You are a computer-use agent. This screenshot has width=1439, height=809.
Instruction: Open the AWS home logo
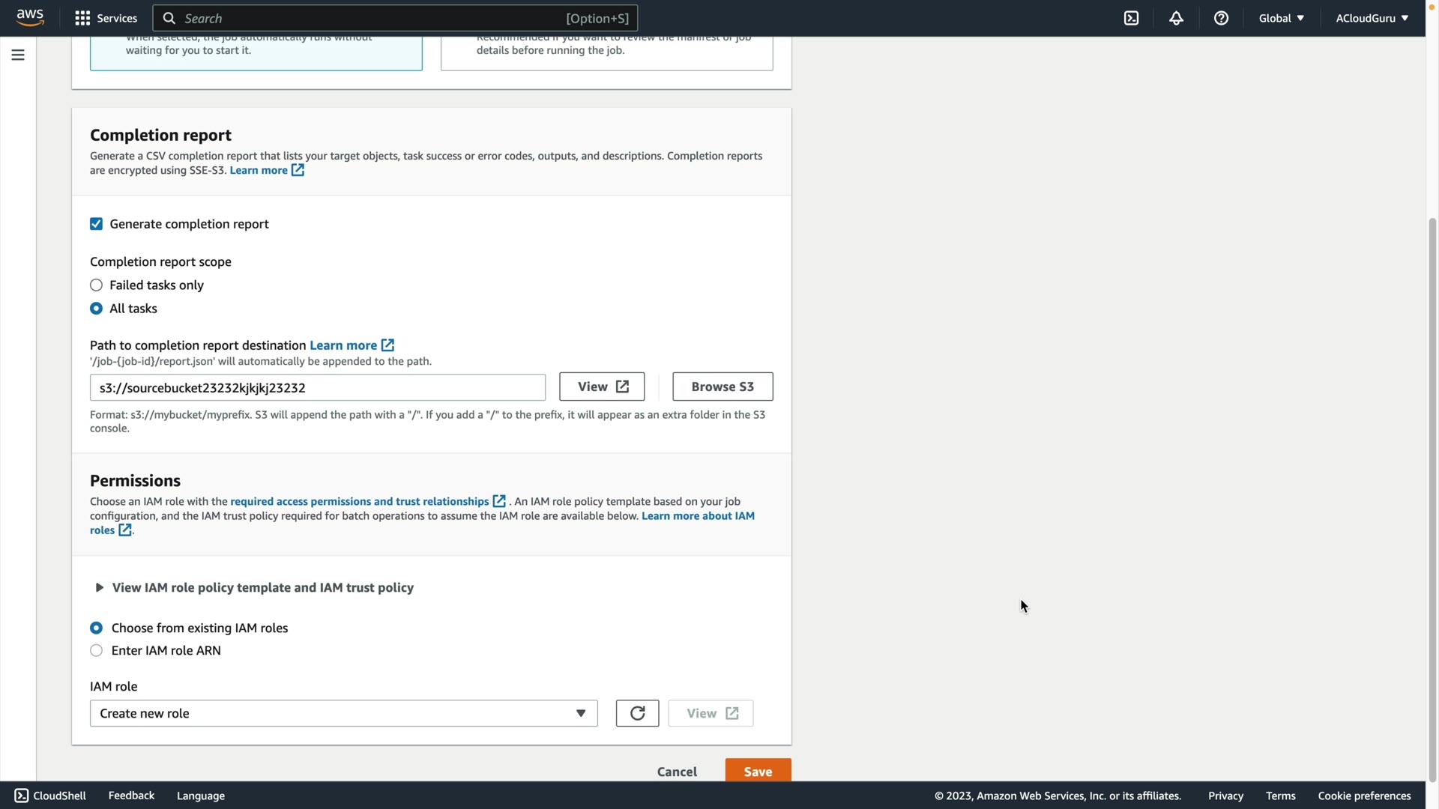coord(30,18)
